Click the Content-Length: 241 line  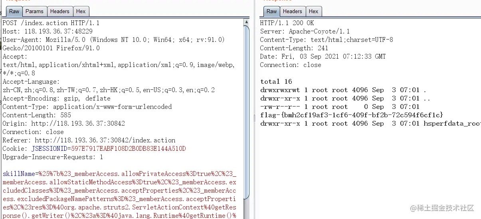294,48
